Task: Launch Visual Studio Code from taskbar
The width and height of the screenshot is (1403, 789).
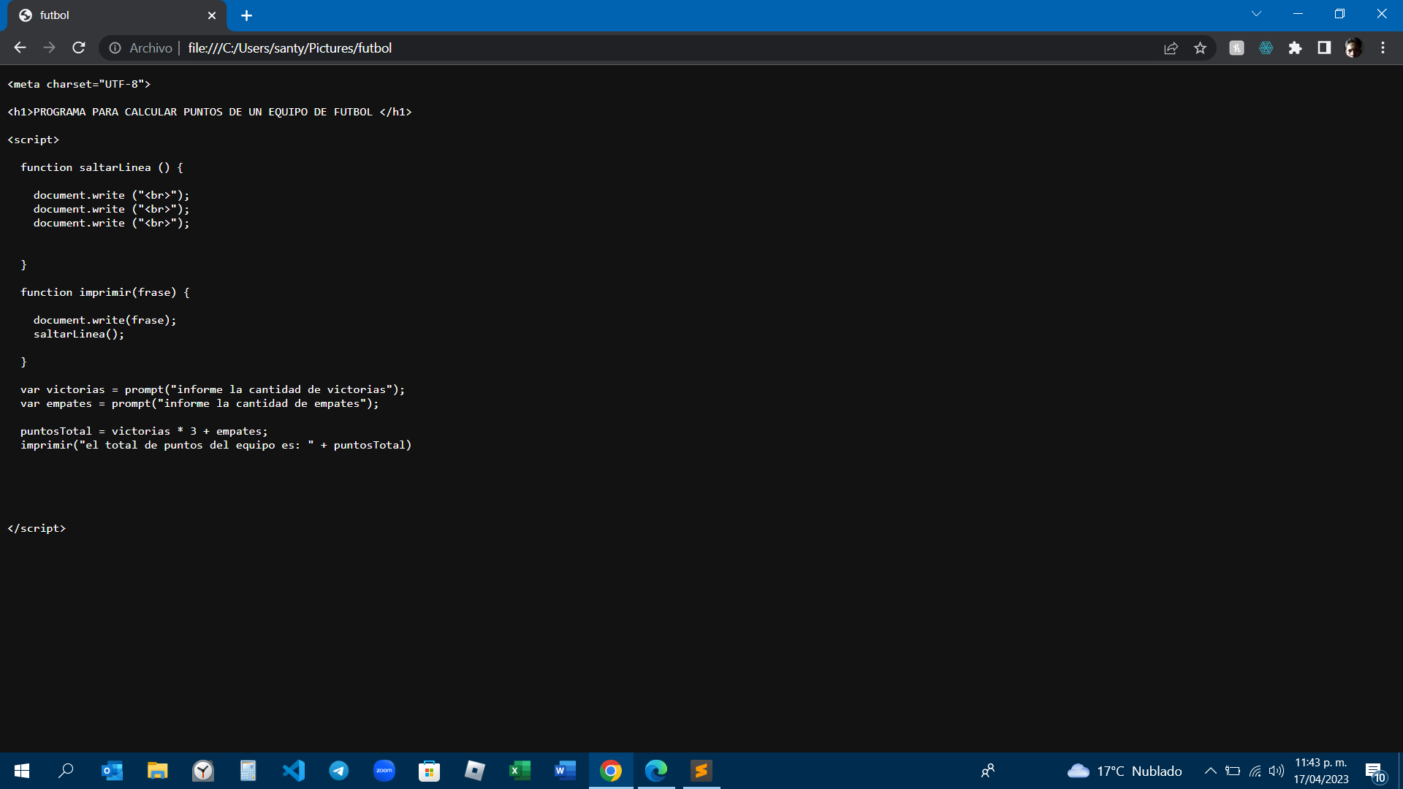Action: tap(294, 771)
